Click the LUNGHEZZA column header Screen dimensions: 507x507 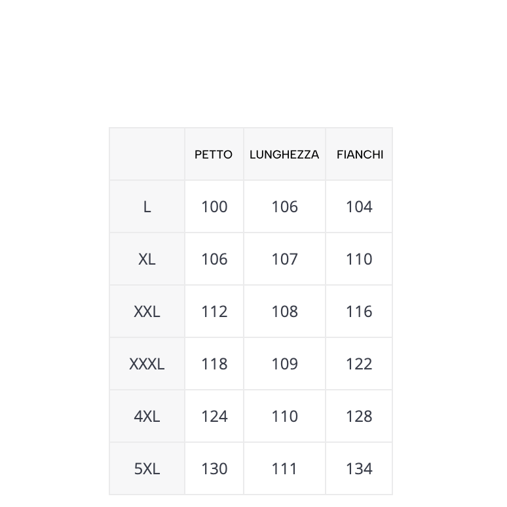pyautogui.click(x=284, y=154)
